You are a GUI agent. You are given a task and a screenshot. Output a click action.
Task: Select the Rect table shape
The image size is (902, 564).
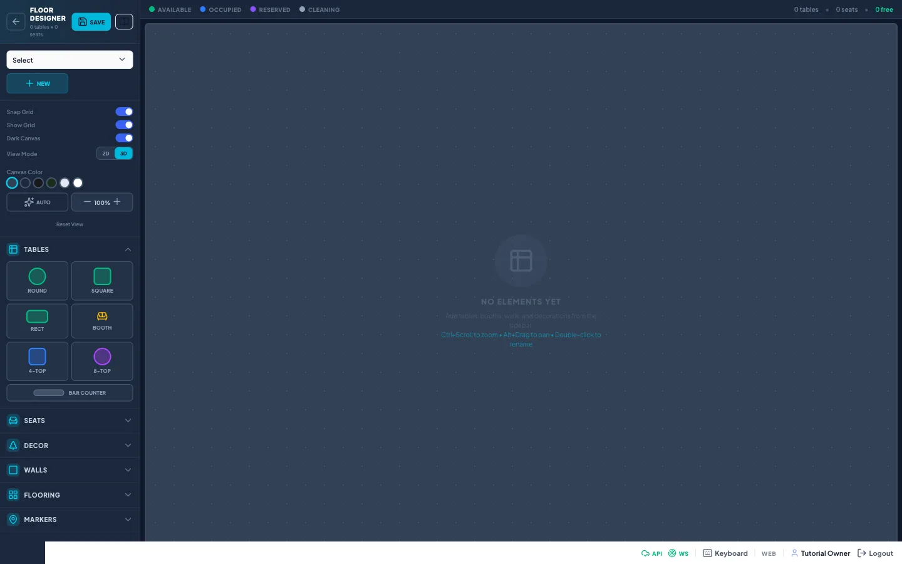[x=37, y=321]
